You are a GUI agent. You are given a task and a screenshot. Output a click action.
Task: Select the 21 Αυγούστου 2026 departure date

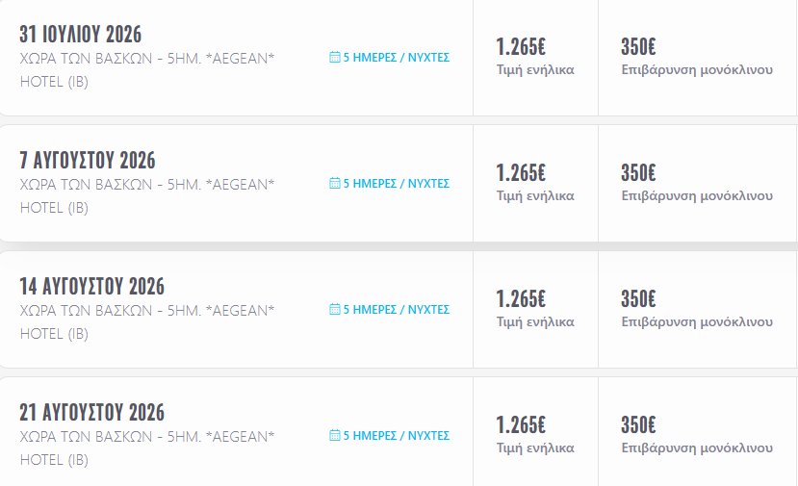pyautogui.click(x=91, y=413)
